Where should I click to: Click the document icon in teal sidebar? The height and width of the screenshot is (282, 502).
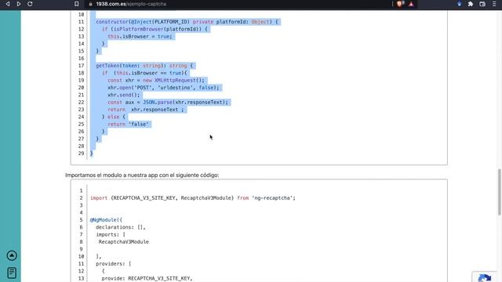[x=12, y=273]
